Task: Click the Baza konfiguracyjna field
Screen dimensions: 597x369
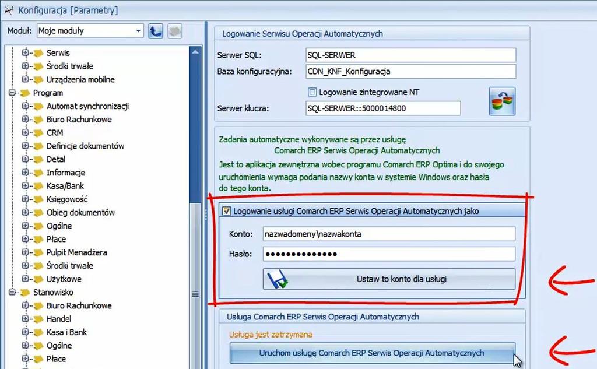Action: click(x=411, y=71)
